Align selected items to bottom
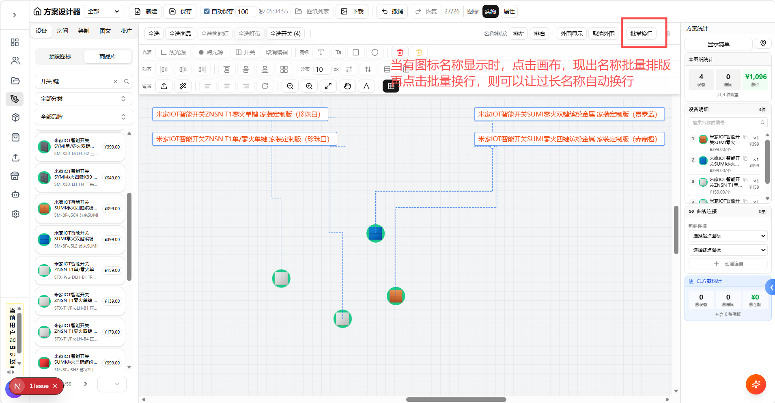This screenshot has width=775, height=403. pos(265,69)
